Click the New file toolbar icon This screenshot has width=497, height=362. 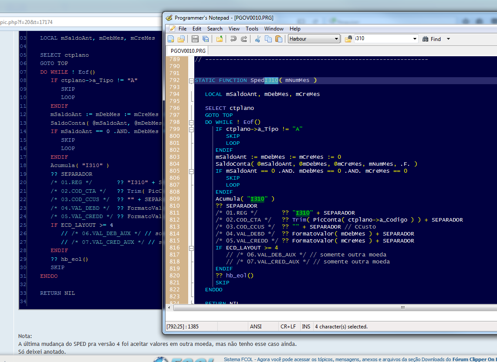171,39
